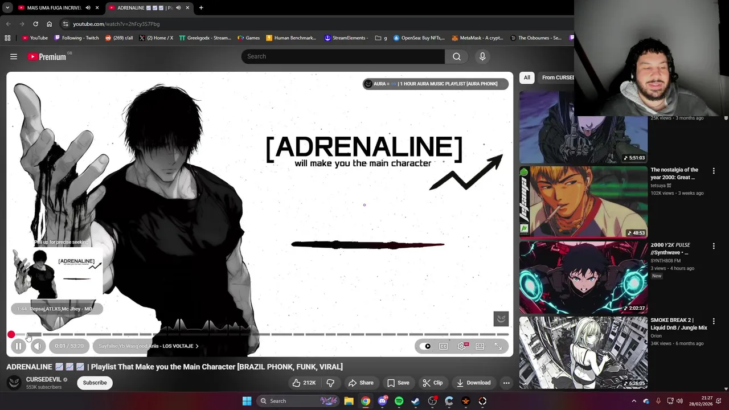Close the 'MAIS UMA FUGA INCRIVEL' tab
Image resolution: width=729 pixels, height=410 pixels.
pos(97,8)
